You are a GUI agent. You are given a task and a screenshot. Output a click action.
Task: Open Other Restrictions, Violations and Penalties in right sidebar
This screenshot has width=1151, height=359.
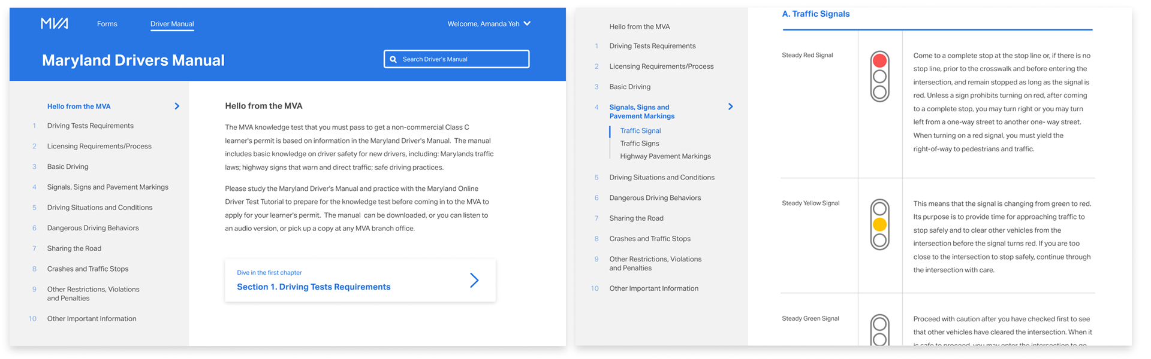pos(655,264)
